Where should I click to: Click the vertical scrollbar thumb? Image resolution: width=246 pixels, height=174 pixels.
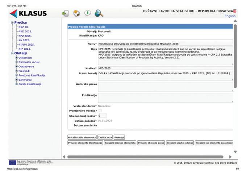pyautogui.click(x=235, y=56)
